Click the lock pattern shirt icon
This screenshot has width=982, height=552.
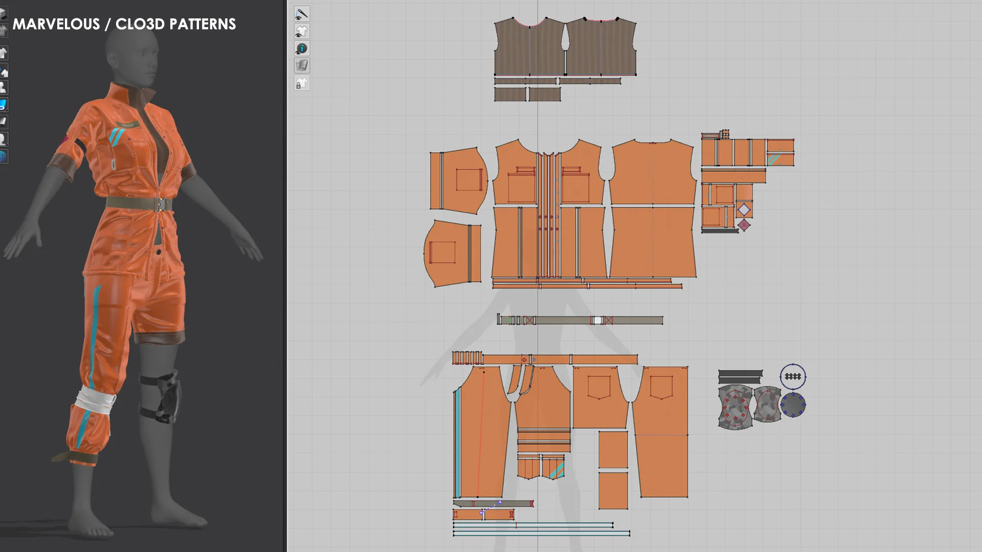[302, 83]
